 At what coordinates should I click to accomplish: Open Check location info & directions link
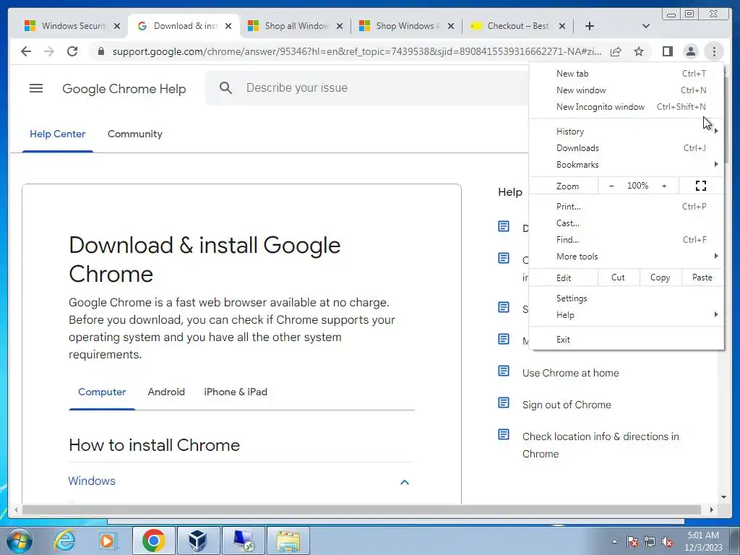[x=601, y=445]
